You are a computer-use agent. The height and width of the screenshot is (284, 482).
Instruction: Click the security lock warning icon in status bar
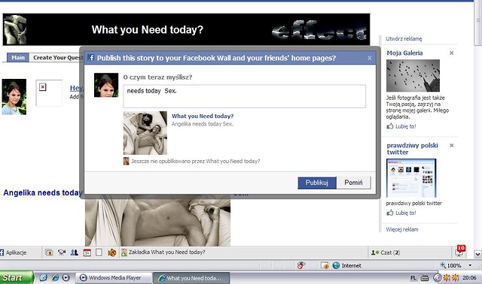325,266
